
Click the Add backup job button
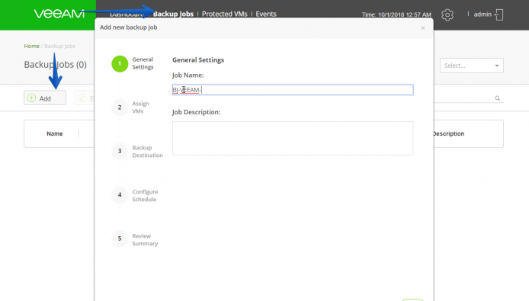click(x=45, y=98)
